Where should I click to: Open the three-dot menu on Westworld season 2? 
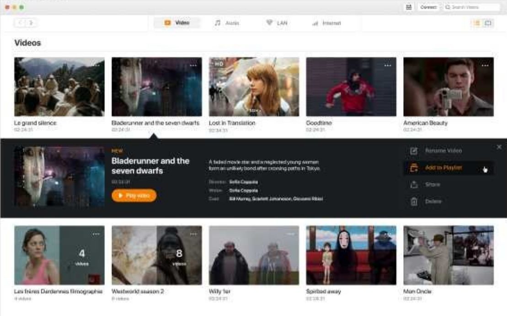[193, 234]
